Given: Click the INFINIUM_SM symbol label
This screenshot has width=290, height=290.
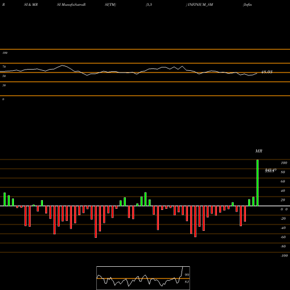Looking at the screenshot, I should click(200, 5).
